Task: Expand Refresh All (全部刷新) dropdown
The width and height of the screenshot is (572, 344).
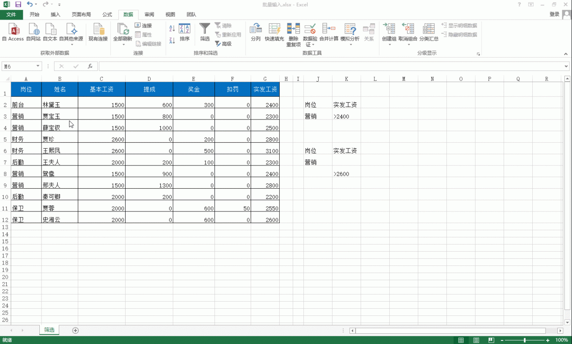Action: [123, 45]
